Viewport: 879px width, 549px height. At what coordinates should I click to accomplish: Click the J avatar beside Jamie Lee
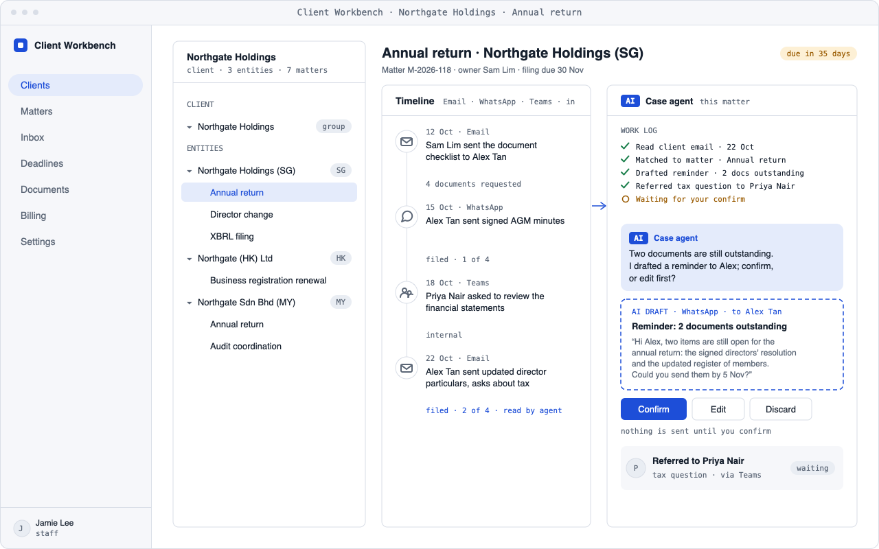pyautogui.click(x=21, y=528)
